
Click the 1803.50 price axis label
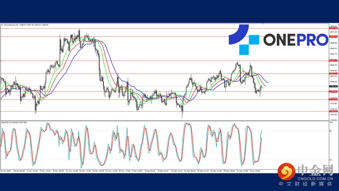(x=334, y=82)
